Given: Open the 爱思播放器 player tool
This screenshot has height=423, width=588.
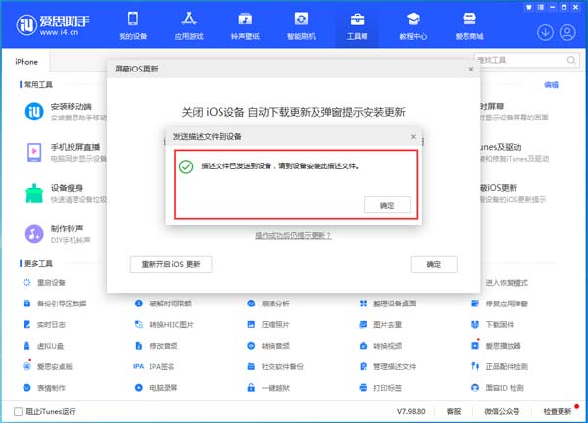Looking at the screenshot, I should pos(496,346).
